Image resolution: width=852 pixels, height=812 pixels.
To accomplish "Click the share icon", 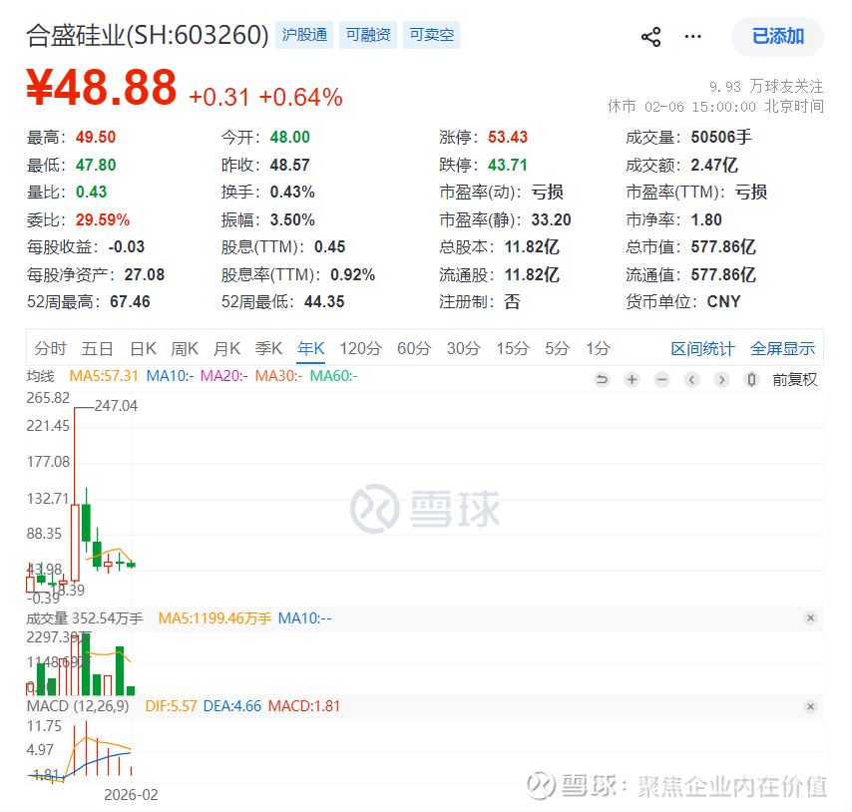I will [x=650, y=37].
